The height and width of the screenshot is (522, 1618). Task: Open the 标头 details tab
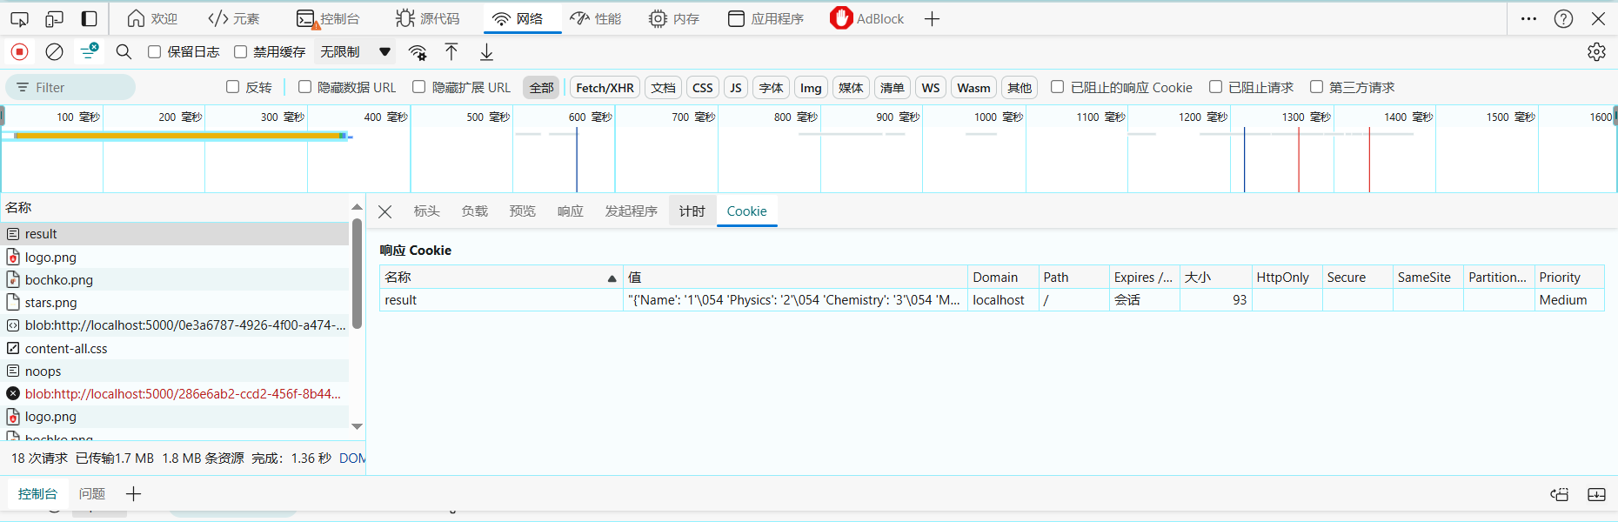[426, 211]
